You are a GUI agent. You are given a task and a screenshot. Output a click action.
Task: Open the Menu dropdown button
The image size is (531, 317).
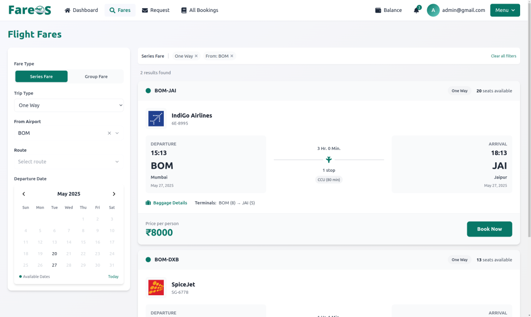[505, 10]
